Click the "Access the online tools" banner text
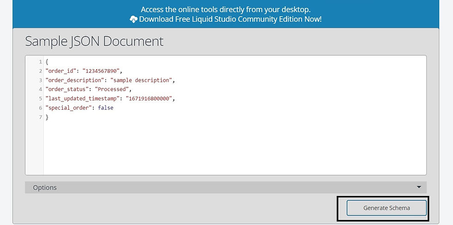453x225 pixels. (x=226, y=10)
